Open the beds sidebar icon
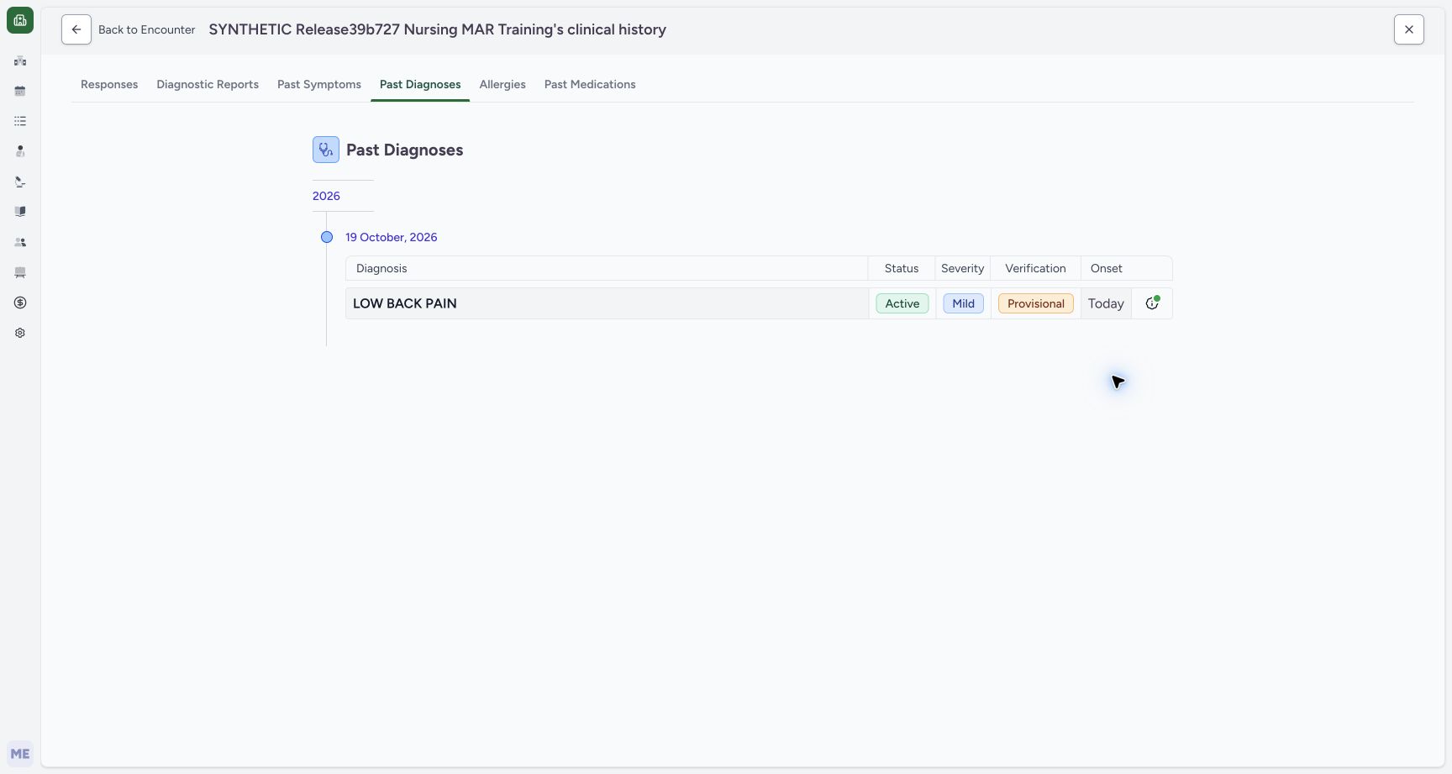The height and width of the screenshot is (774, 1452). point(20,272)
